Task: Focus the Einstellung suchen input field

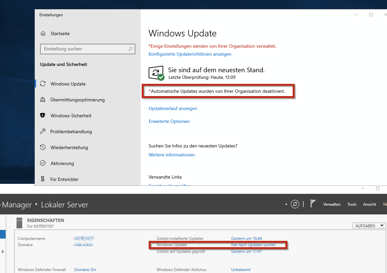Action: [88, 49]
